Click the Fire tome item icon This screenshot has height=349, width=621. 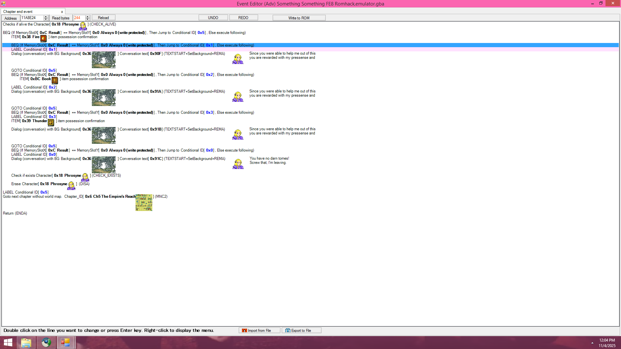point(43,38)
